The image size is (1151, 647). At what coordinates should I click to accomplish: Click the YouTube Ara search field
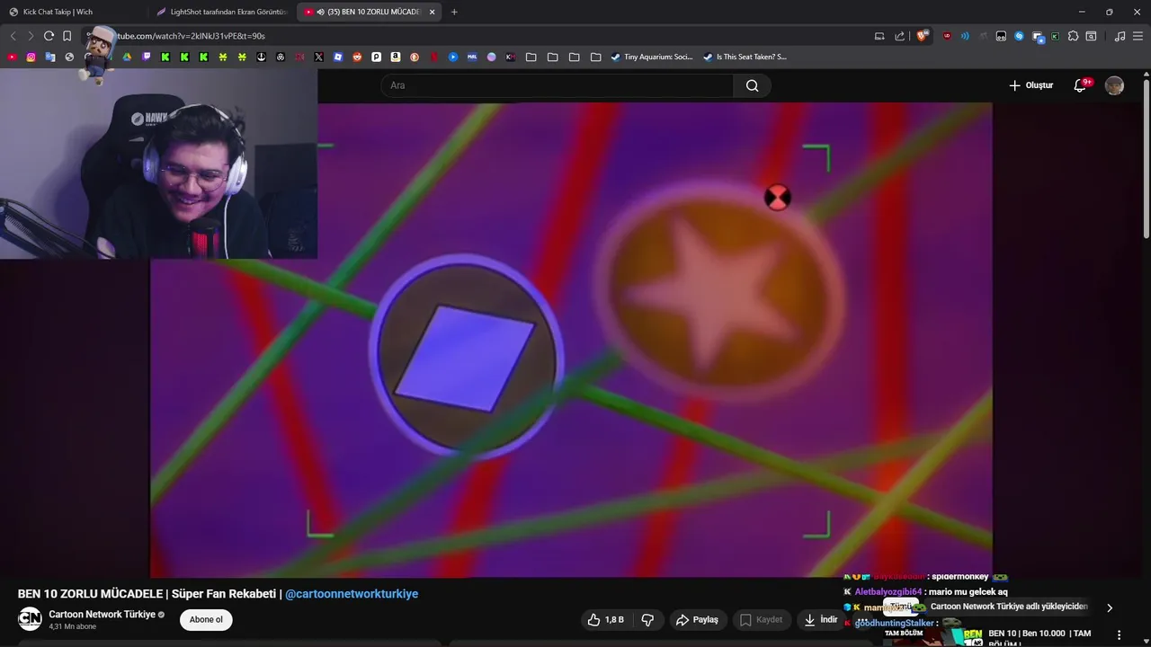[x=558, y=85]
